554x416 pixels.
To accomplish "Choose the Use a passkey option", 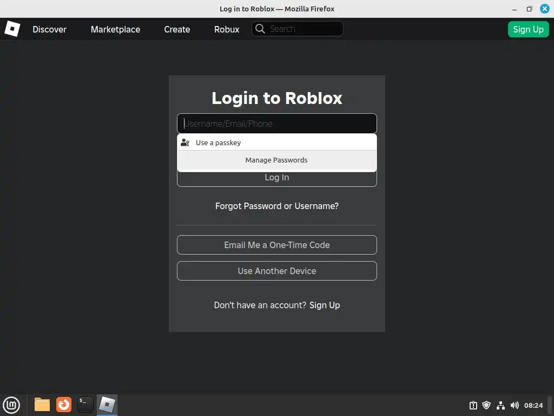I will 276,142.
